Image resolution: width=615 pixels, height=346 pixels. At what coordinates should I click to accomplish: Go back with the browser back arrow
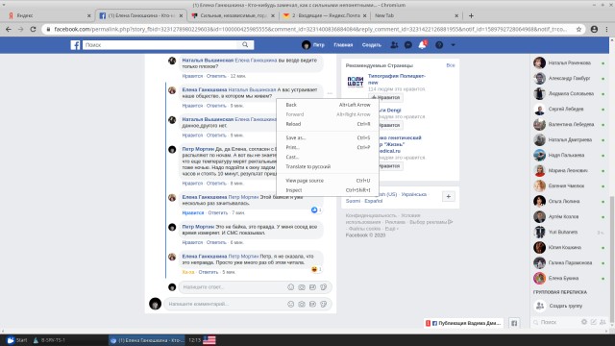click(x=9, y=29)
